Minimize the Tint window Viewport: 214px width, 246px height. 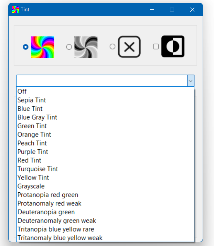click(x=152, y=10)
